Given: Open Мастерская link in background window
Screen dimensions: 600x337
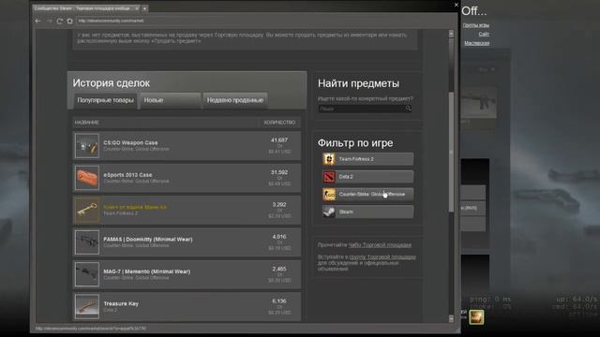Looking at the screenshot, I should click(x=477, y=43).
